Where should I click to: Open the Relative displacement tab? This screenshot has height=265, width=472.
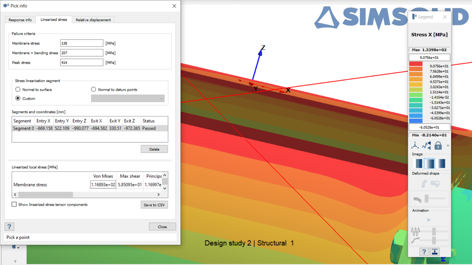click(x=93, y=20)
